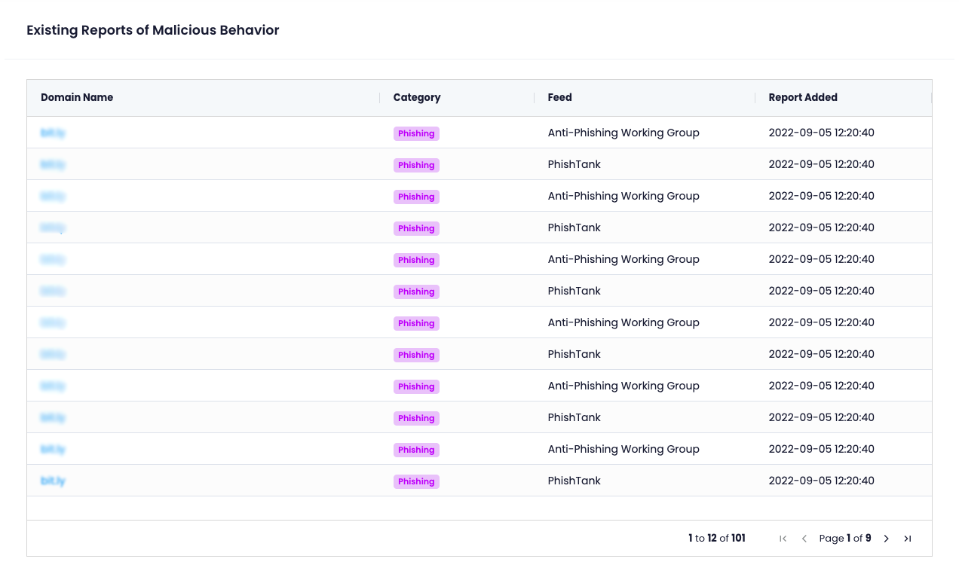Click the domain link in the second row
959x571 pixels.
point(53,165)
